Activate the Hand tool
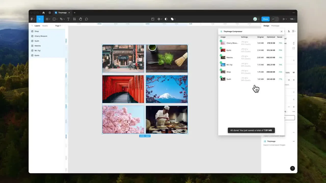This screenshot has width=326, height=183. point(80,19)
